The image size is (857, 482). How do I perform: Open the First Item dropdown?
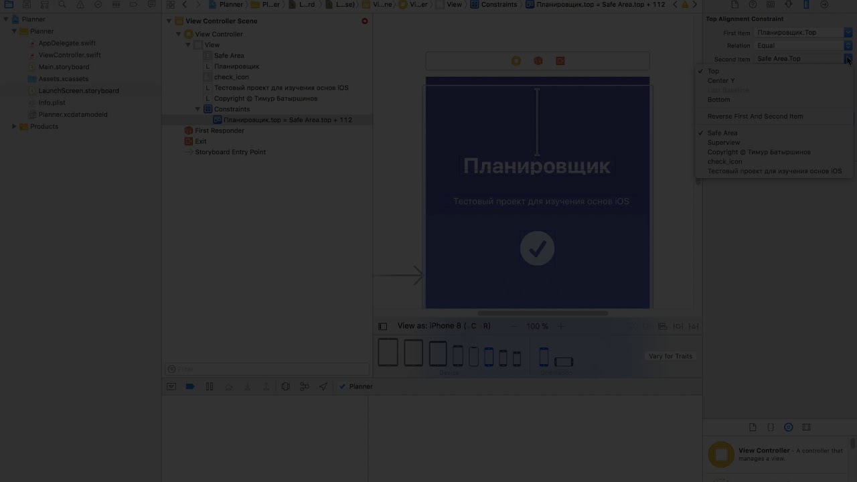click(x=803, y=32)
